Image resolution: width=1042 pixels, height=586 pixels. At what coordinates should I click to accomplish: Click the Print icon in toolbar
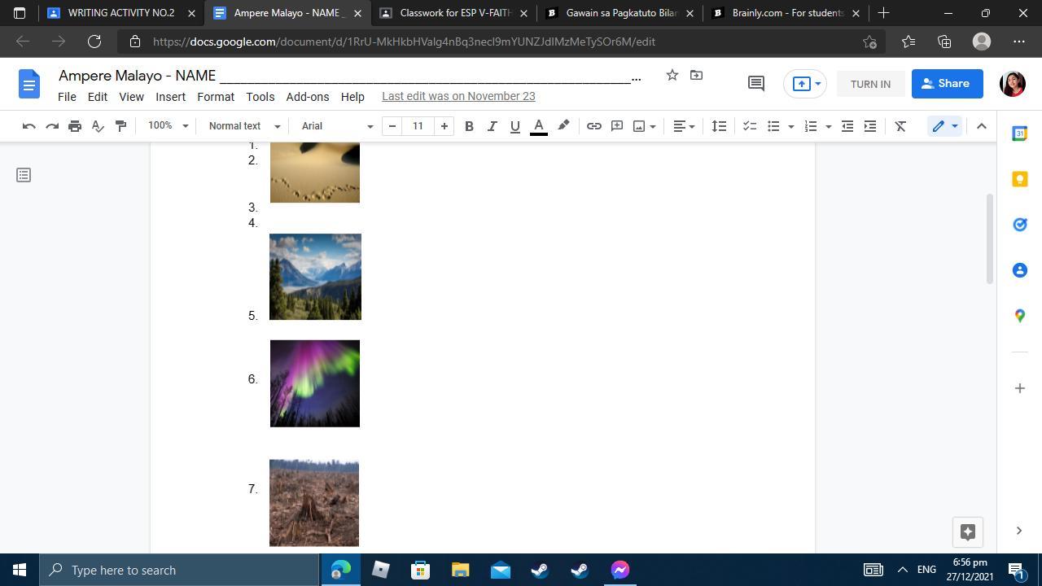tap(75, 126)
